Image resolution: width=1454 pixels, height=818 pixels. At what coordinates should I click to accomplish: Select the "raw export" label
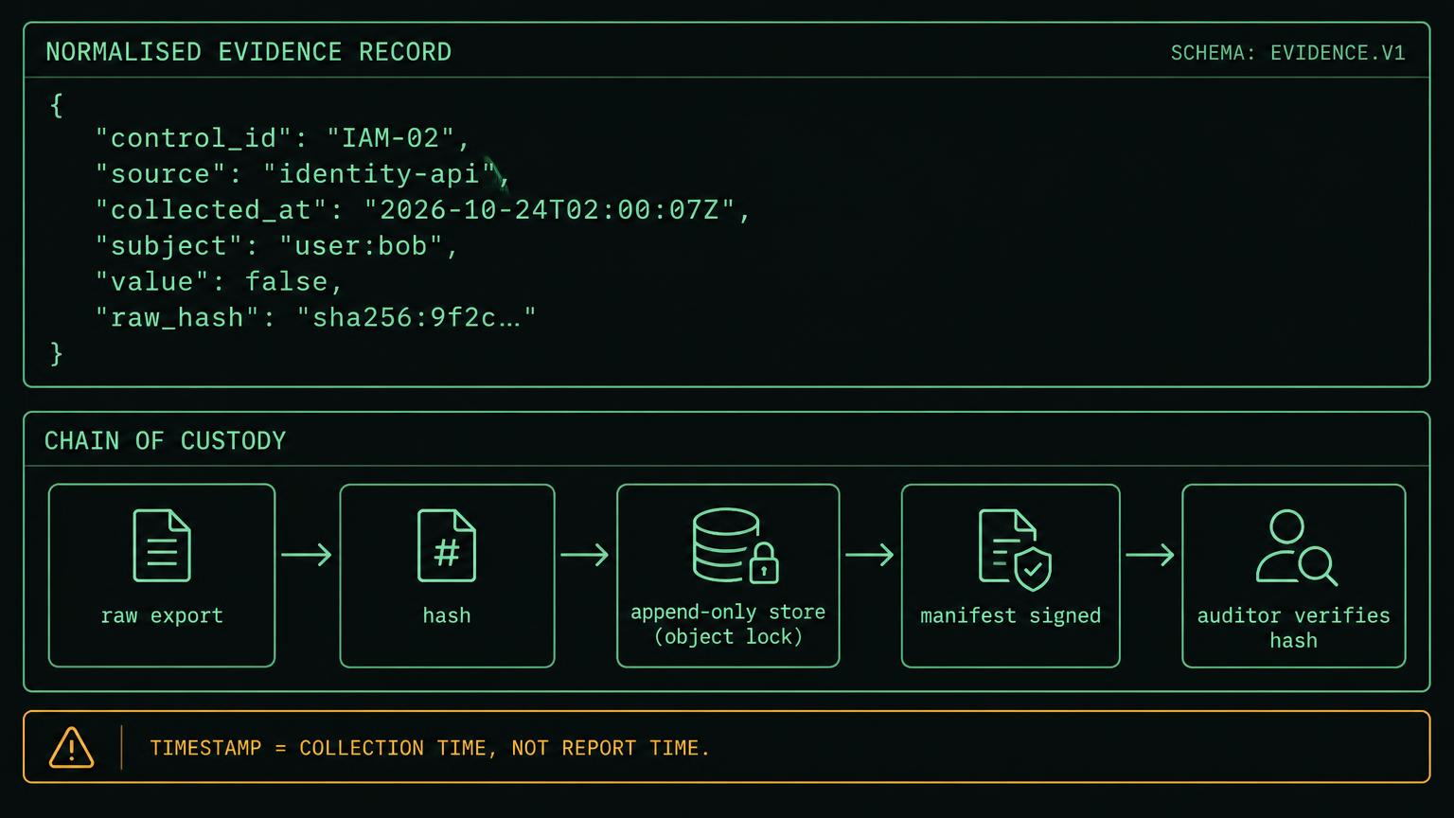(x=162, y=615)
